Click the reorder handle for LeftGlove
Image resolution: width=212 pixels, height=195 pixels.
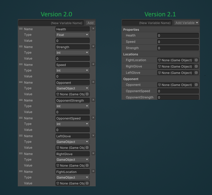21,136
